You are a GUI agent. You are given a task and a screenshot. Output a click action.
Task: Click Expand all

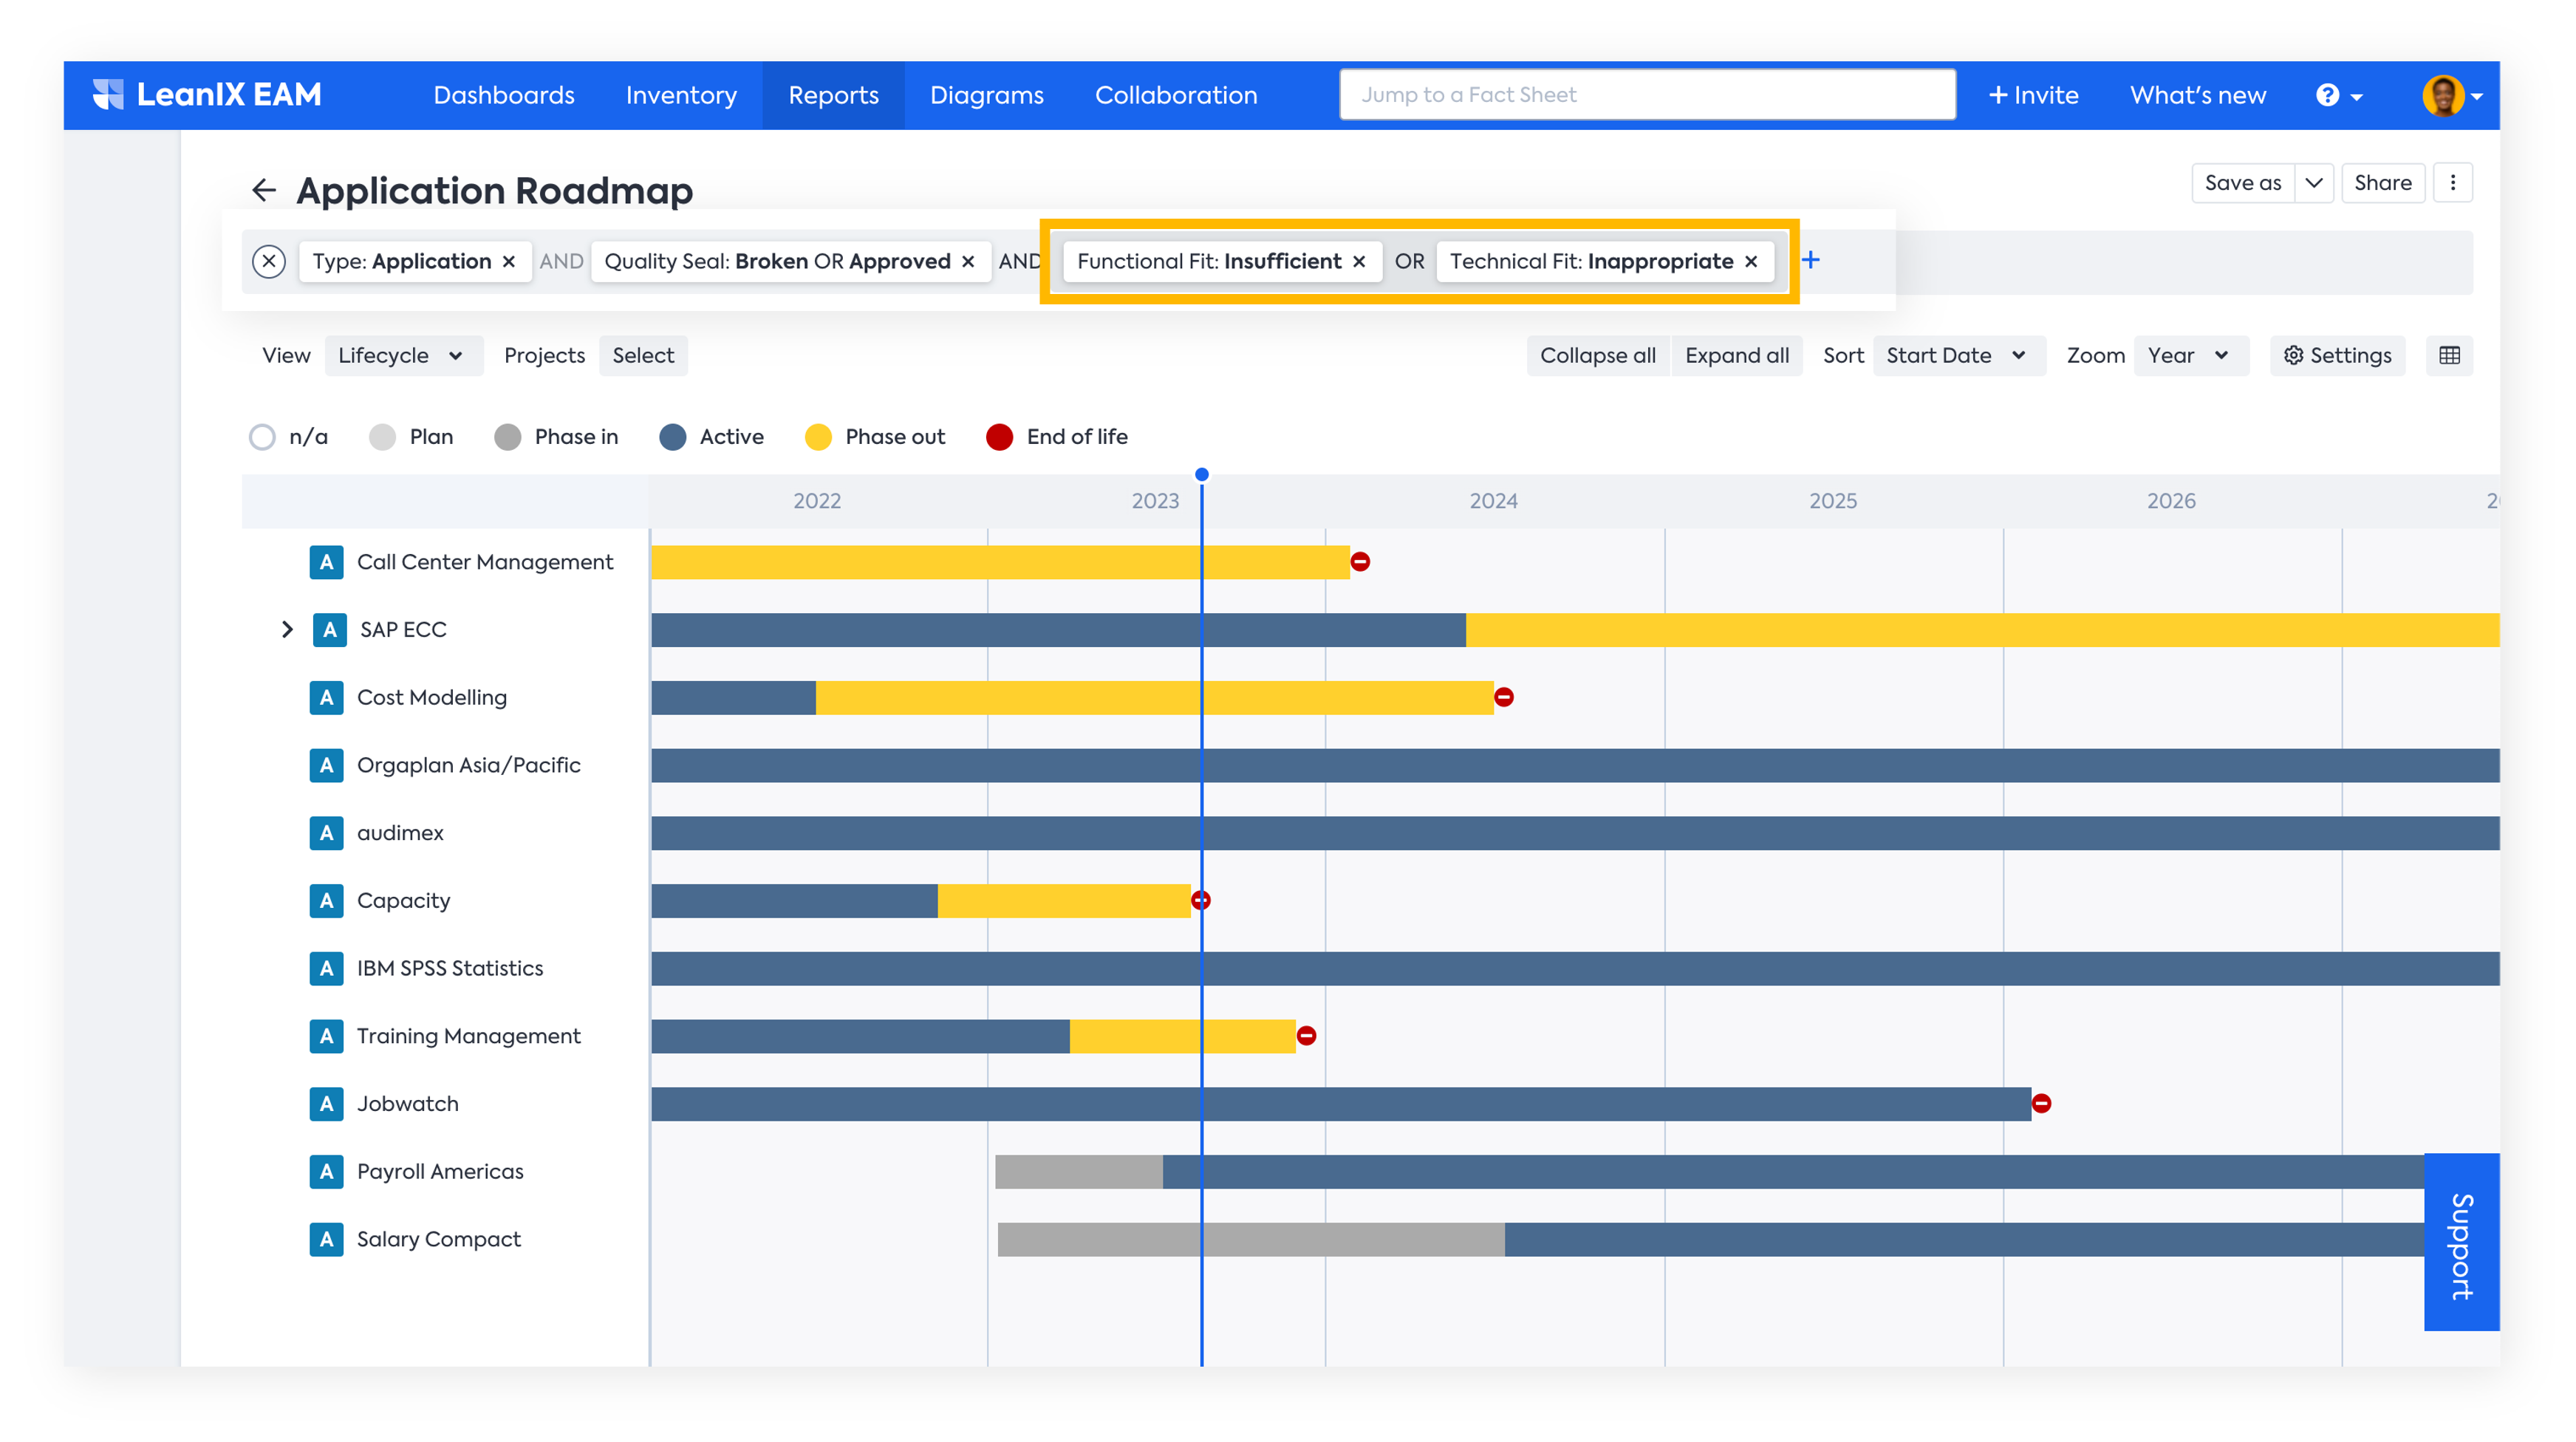[x=1737, y=355]
